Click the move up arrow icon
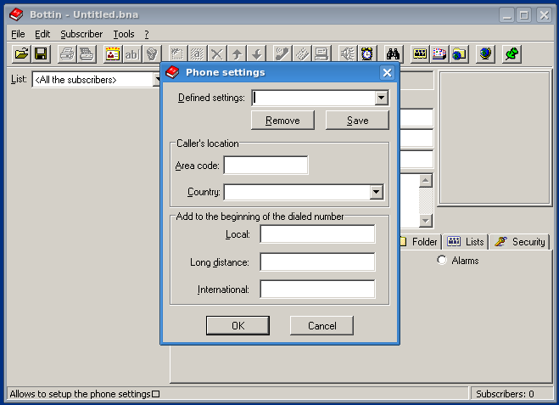This screenshot has width=559, height=405. coord(237,54)
